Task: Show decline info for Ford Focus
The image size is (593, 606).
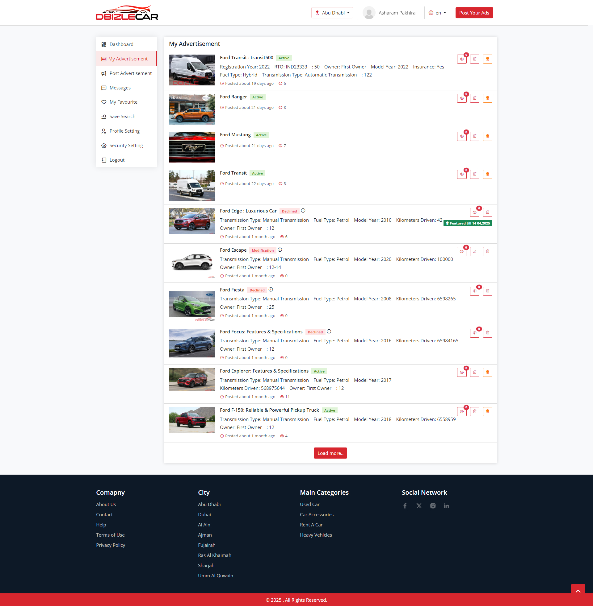Action: pyautogui.click(x=329, y=332)
